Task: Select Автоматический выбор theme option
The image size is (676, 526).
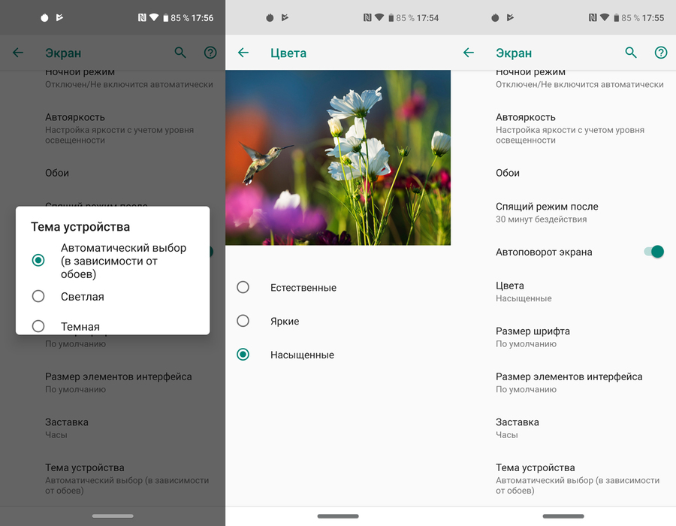Action: [x=113, y=261]
